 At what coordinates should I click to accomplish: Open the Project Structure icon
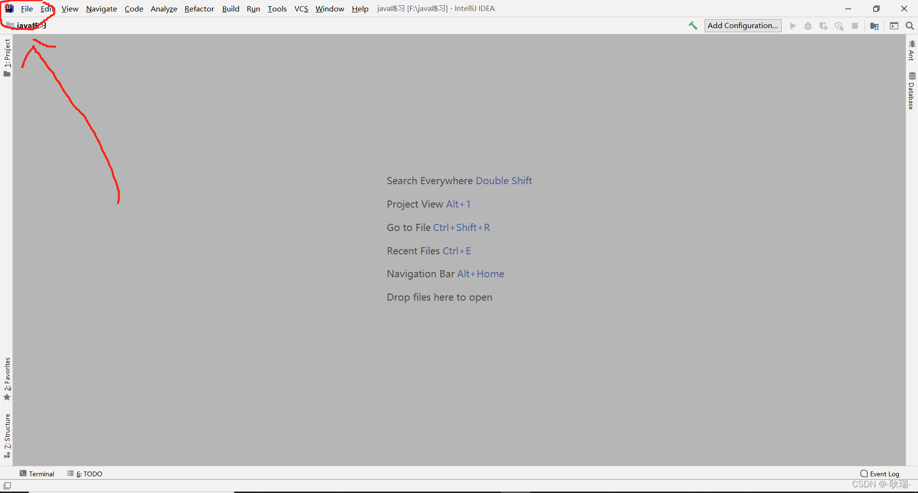(874, 26)
